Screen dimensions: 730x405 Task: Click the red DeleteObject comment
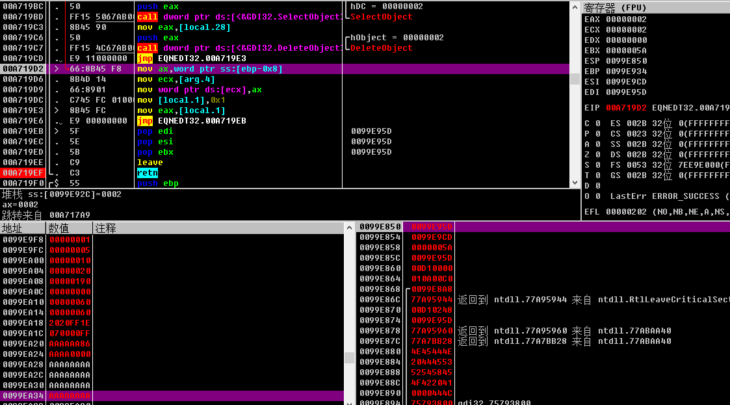[382, 48]
